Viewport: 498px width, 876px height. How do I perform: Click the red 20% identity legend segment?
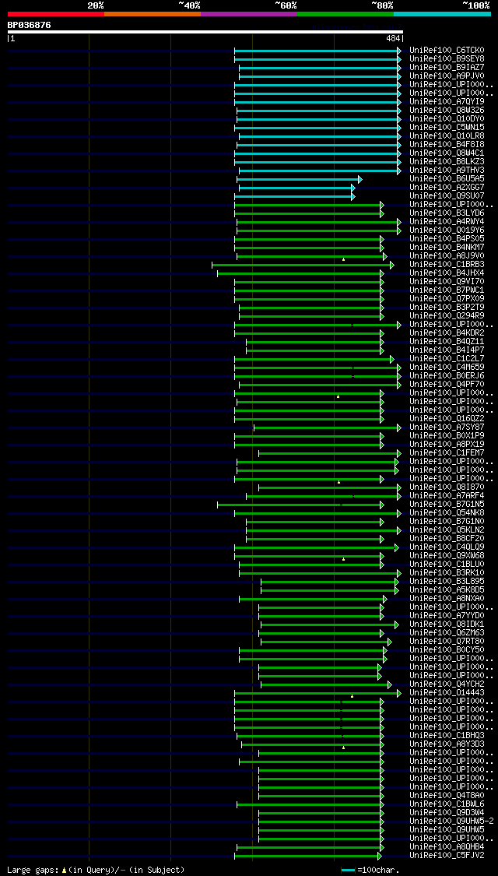click(x=56, y=13)
